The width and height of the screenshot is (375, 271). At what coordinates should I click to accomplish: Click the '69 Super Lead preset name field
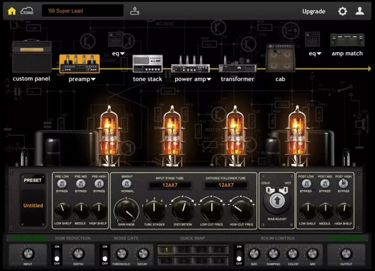[x=82, y=11]
